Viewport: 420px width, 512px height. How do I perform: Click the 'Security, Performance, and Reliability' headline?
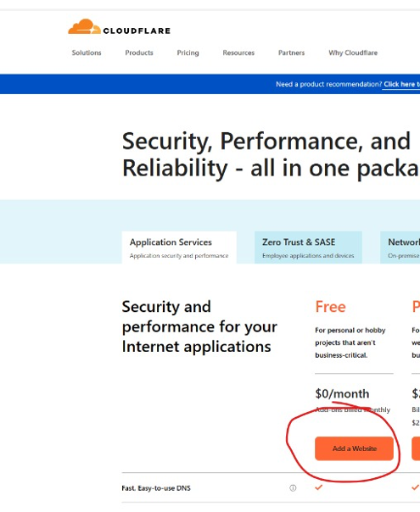coord(271,154)
